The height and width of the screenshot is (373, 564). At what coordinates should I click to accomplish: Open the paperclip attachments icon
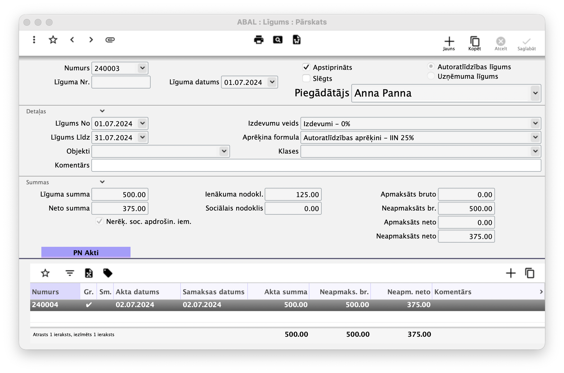[x=110, y=40]
